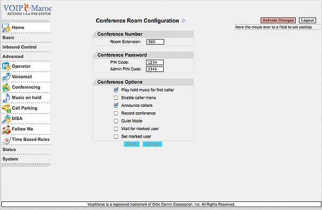This screenshot has width=322, height=210.
Task: Open Follow Me menu label
Action: tap(23, 129)
